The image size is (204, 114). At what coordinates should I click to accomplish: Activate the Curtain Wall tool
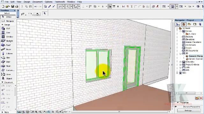click(8, 70)
